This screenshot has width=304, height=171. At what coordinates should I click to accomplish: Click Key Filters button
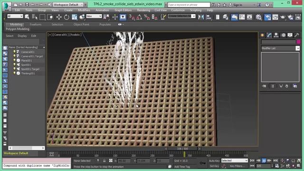pos(237,166)
